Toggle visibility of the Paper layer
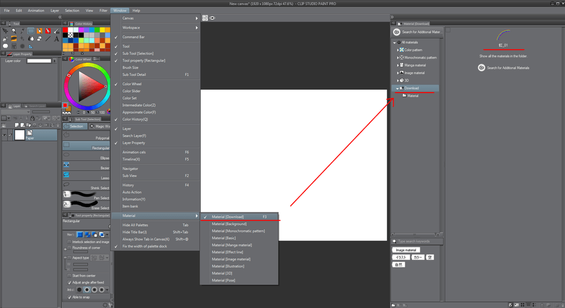Screen dimensions: 565x308 tap(5, 135)
